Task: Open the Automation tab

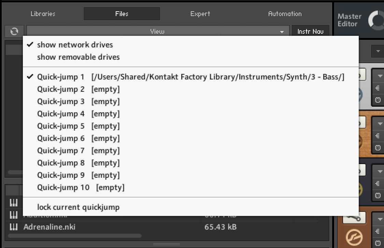Action: (285, 14)
